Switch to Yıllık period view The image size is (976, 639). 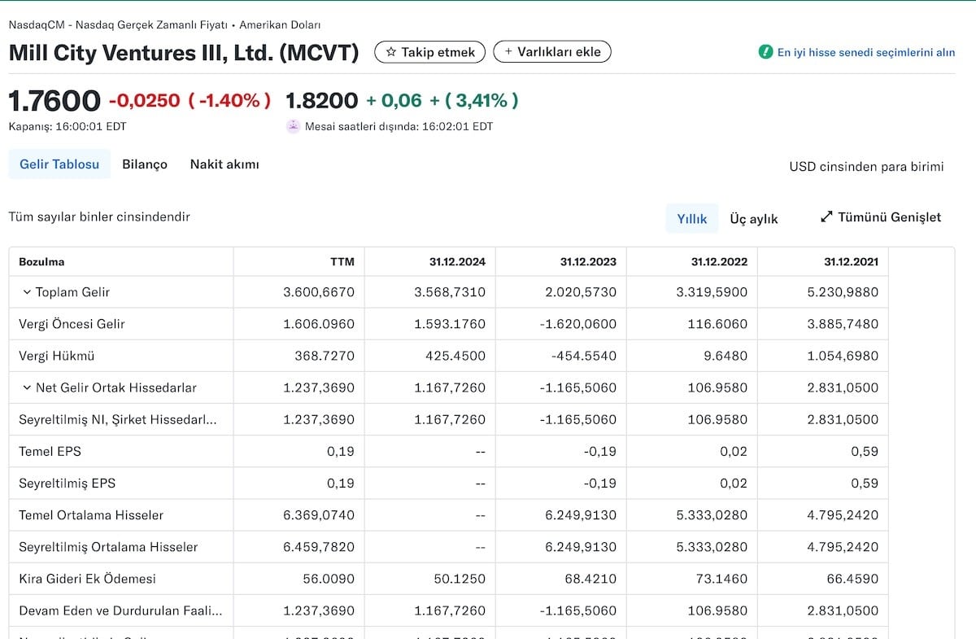tap(692, 218)
